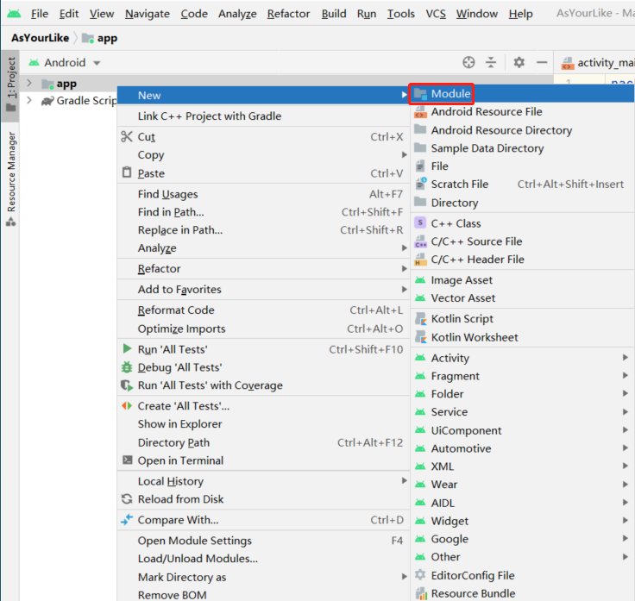Screen dimensions: 635x601
Task: Select the Gradle Scripts tree item
Action: pos(79,100)
